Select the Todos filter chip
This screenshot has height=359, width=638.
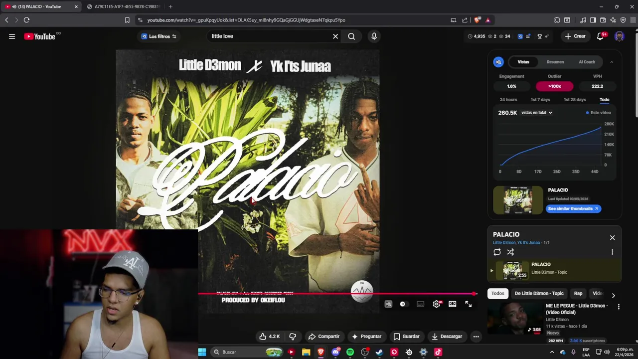[498, 293]
